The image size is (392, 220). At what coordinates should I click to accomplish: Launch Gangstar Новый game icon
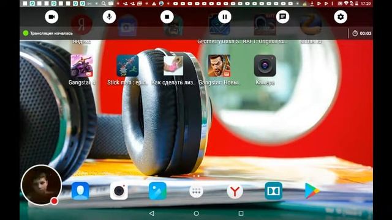(x=219, y=65)
